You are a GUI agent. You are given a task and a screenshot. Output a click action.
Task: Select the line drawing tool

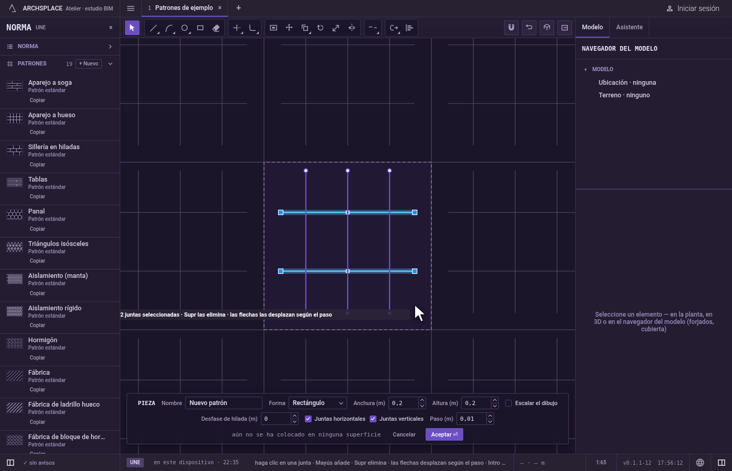153,28
